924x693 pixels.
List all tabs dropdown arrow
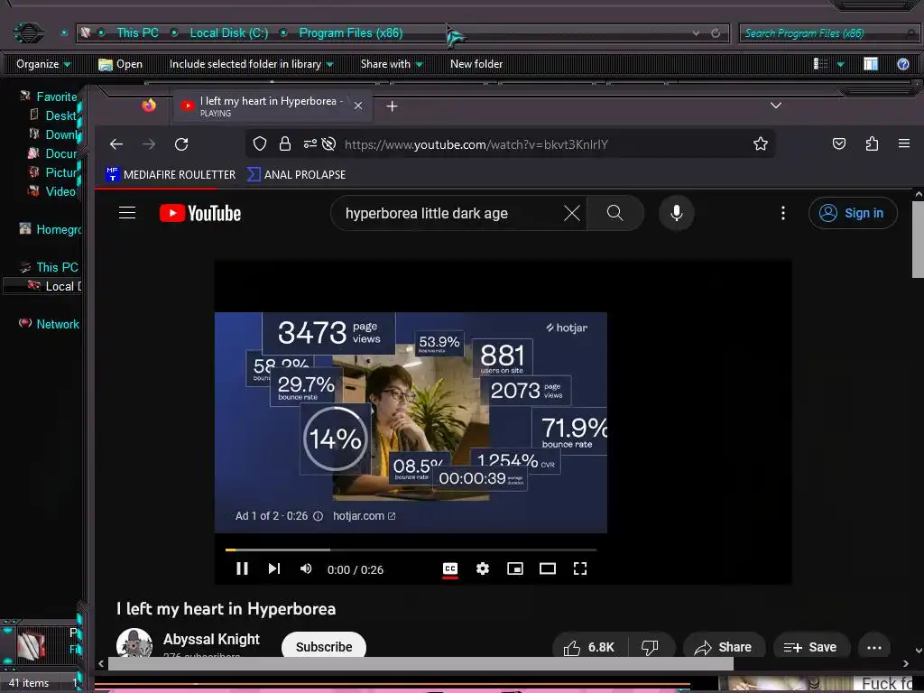[776, 106]
